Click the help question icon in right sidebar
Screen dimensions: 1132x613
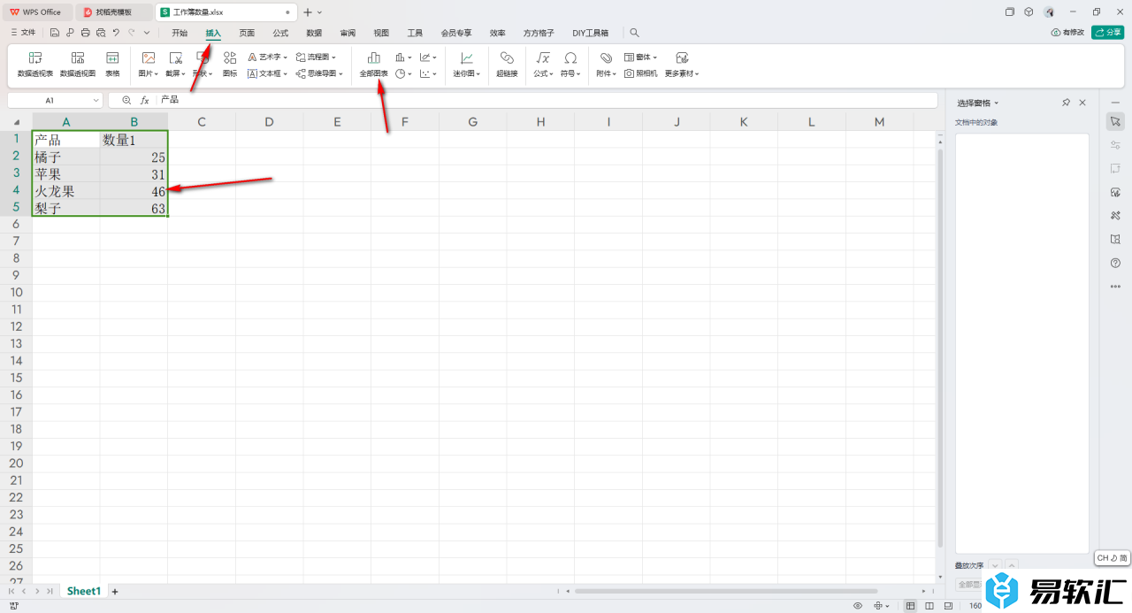(1115, 263)
